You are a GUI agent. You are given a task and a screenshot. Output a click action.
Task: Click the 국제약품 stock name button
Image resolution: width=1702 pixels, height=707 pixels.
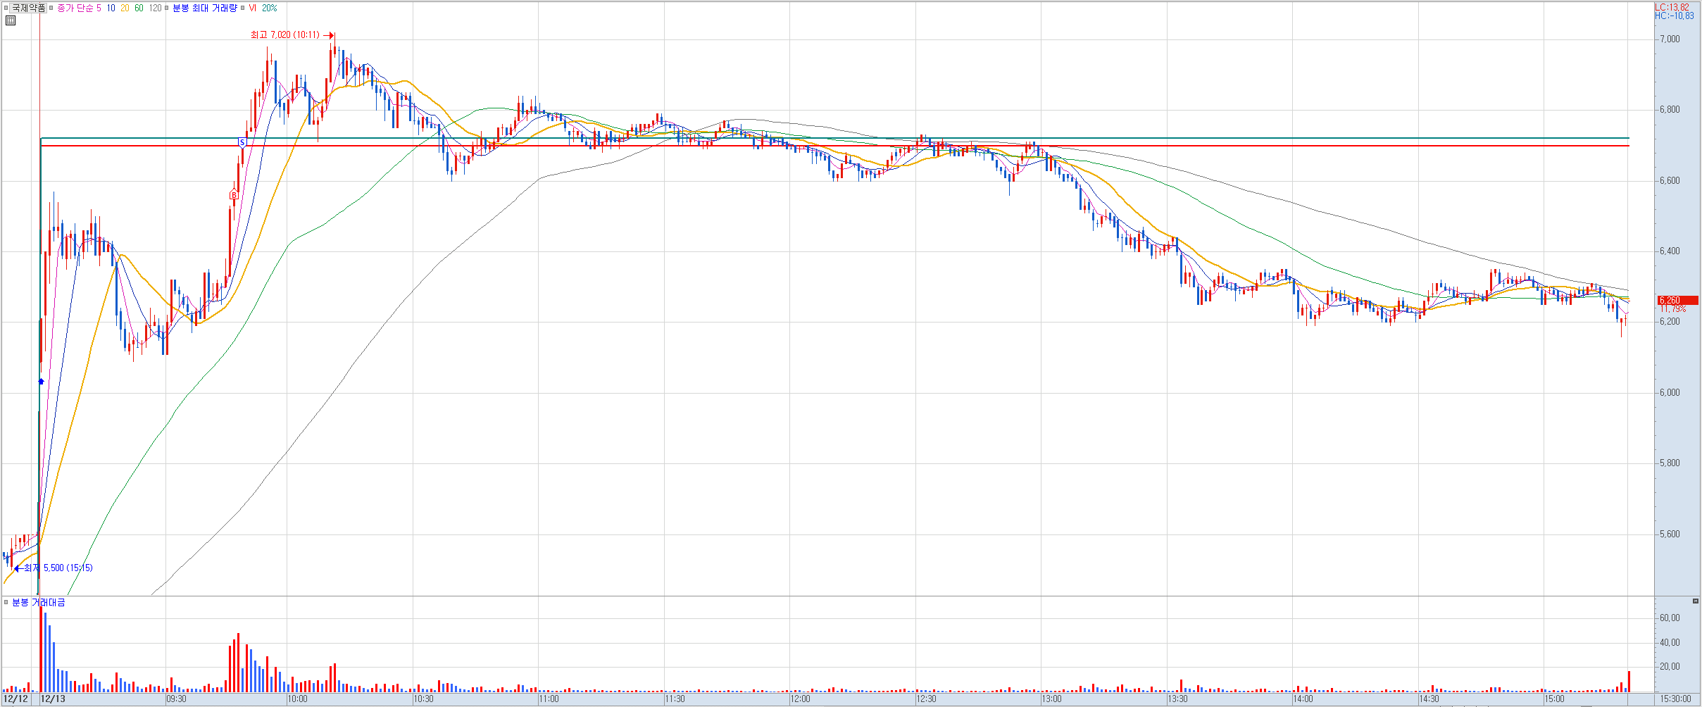coord(29,8)
